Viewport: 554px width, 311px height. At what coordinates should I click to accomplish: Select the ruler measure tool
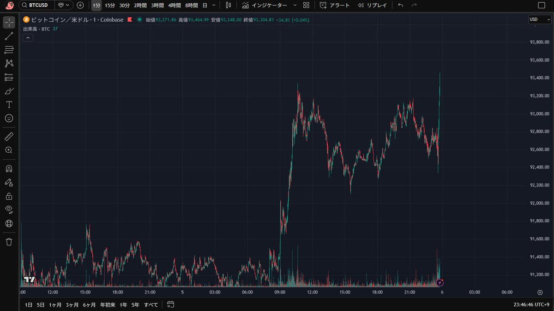[9, 136]
